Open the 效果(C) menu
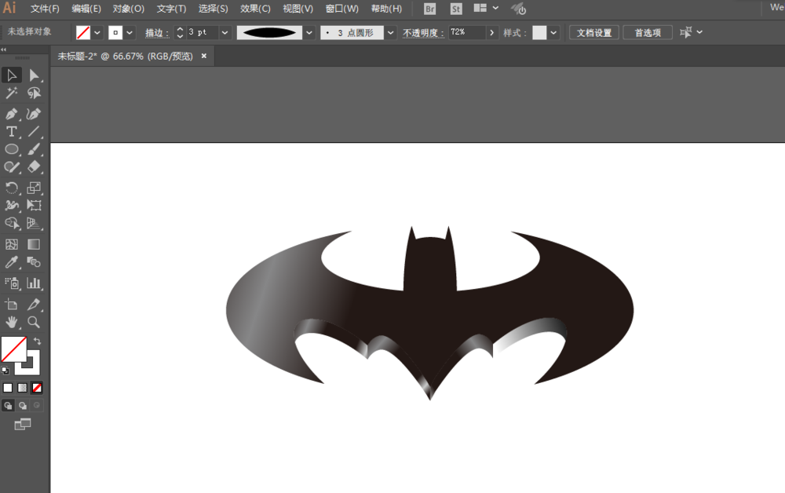785x493 pixels. coord(255,9)
